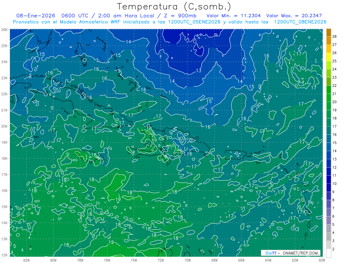Click the 72W longitude axis label

[161, 260]
